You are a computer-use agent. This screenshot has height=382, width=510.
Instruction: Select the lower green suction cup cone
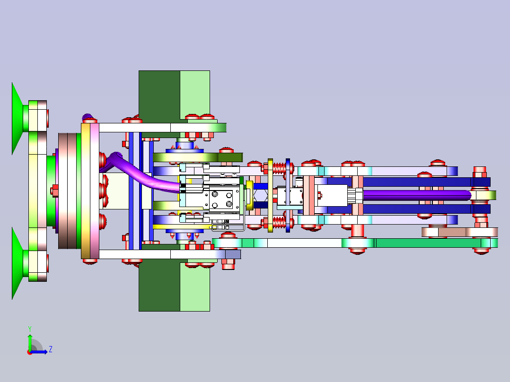pyautogui.click(x=17, y=263)
